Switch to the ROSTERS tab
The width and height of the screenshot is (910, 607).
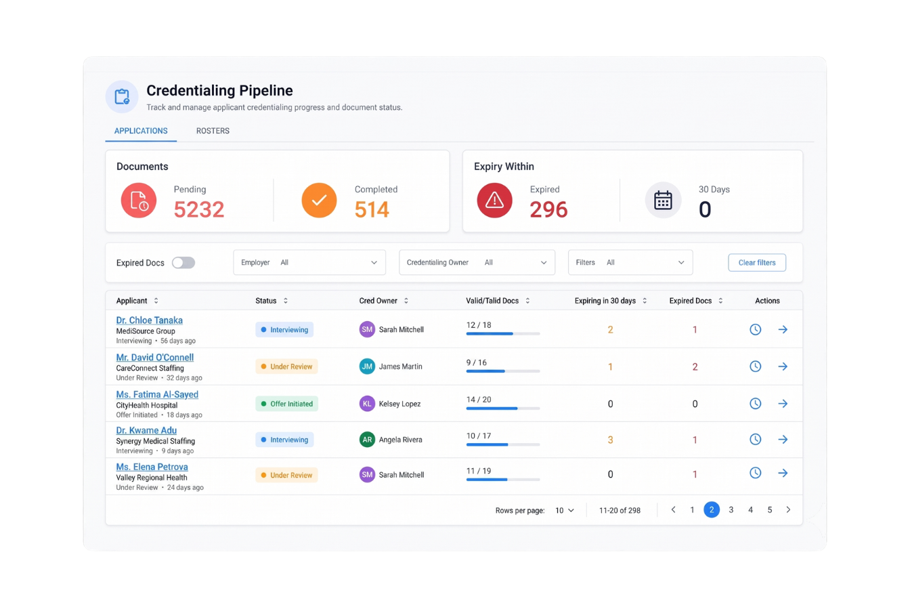click(x=213, y=131)
